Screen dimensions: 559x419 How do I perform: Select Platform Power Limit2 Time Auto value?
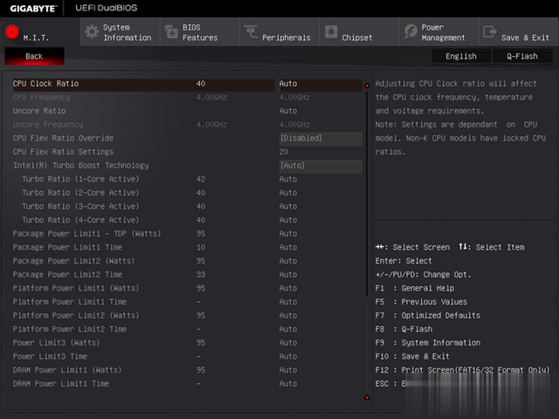pos(288,329)
